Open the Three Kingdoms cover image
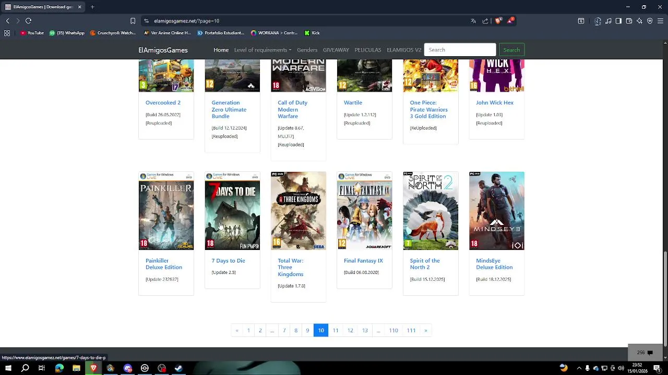The width and height of the screenshot is (668, 375). coord(299,211)
